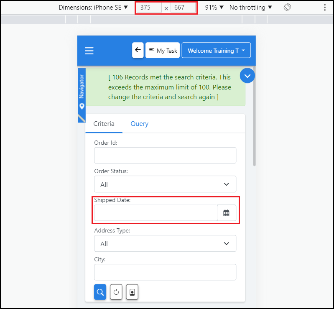Click the rotate device icon
The image size is (334, 309).
287,7
